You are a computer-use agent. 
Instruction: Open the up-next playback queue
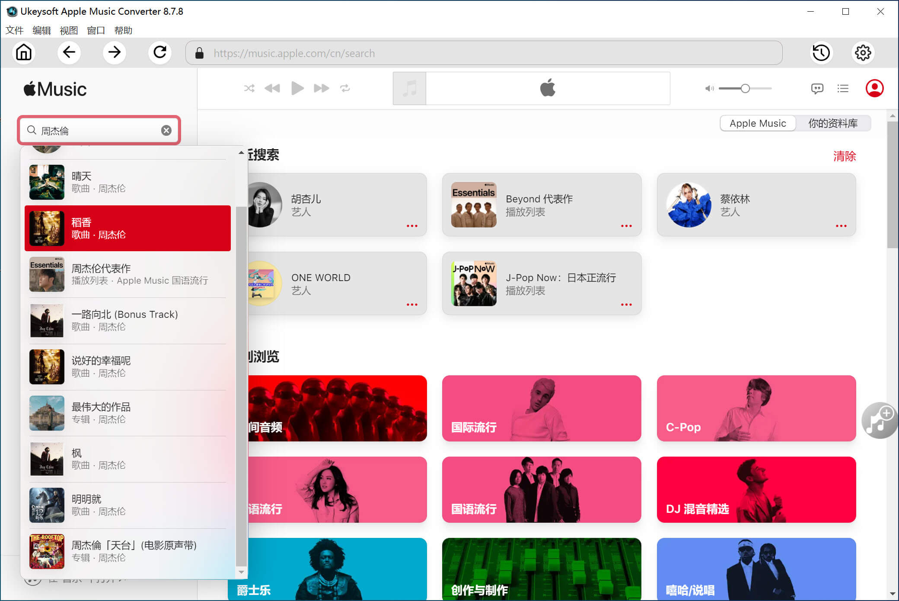tap(843, 88)
